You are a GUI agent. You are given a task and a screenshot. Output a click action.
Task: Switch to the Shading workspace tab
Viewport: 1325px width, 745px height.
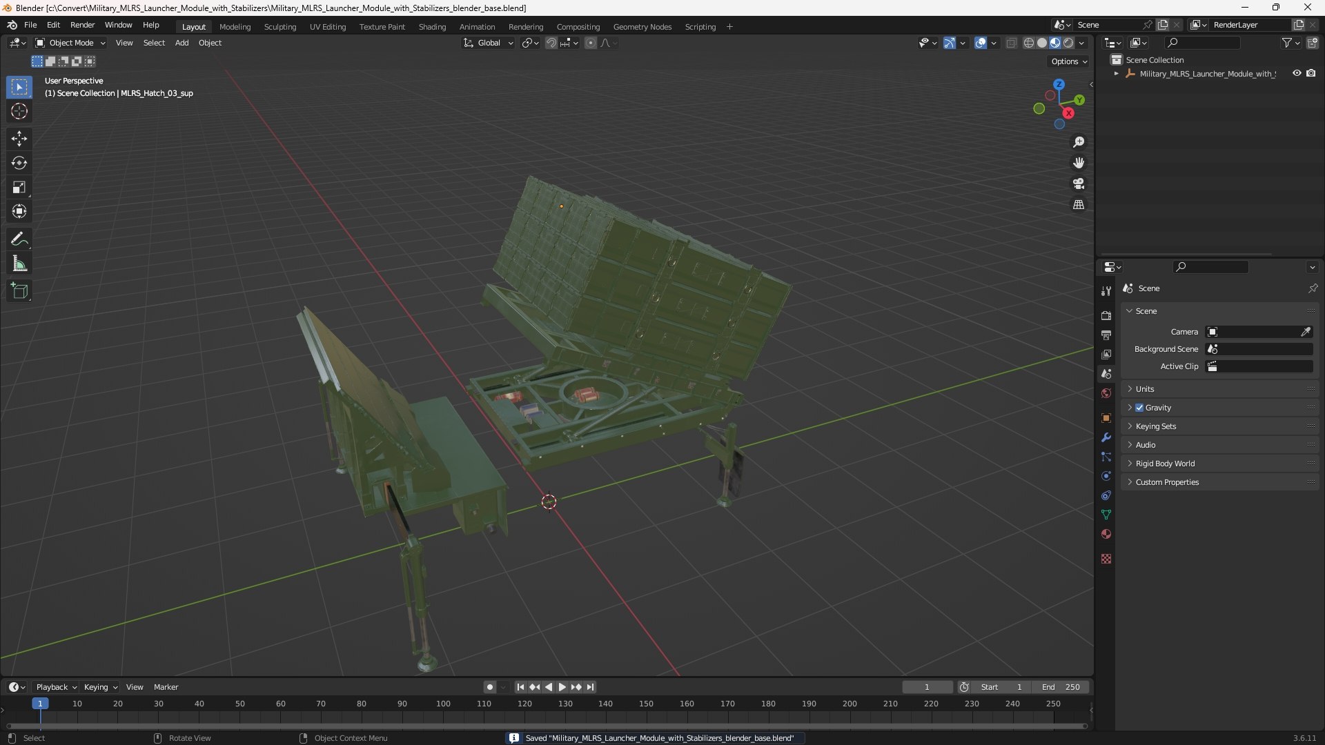pyautogui.click(x=432, y=27)
